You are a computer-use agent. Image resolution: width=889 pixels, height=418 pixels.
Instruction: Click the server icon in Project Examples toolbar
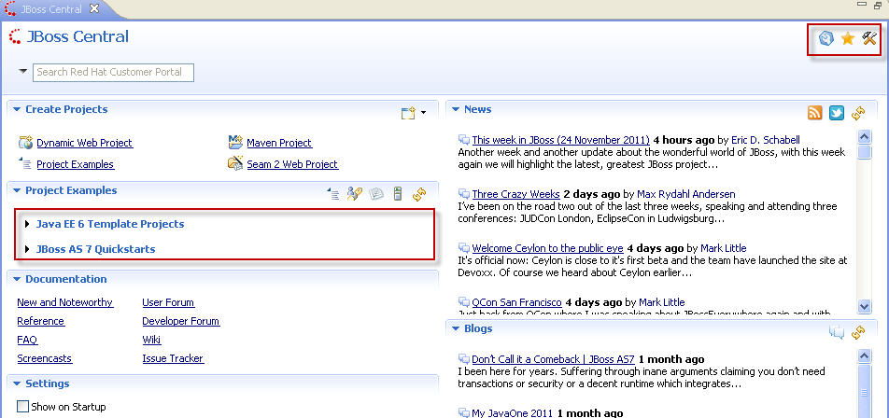pyautogui.click(x=398, y=194)
